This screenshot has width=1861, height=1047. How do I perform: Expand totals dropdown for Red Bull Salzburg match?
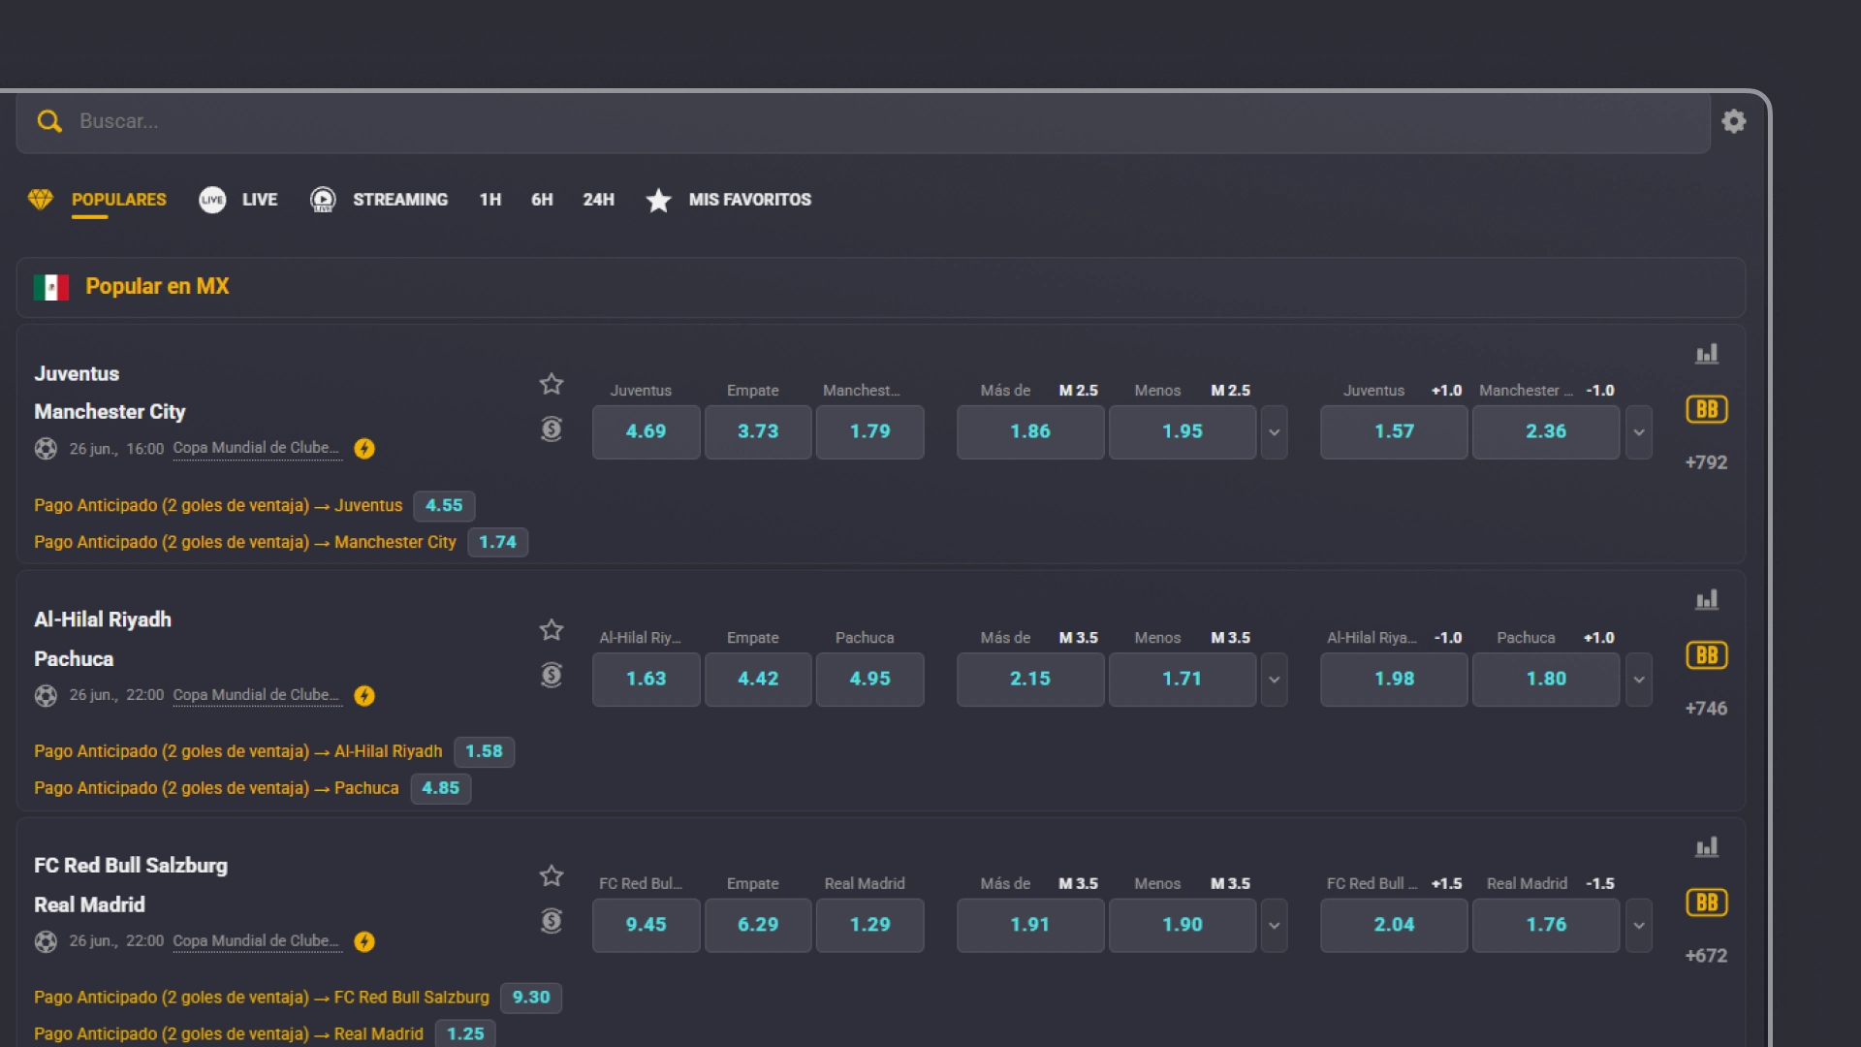(1275, 926)
